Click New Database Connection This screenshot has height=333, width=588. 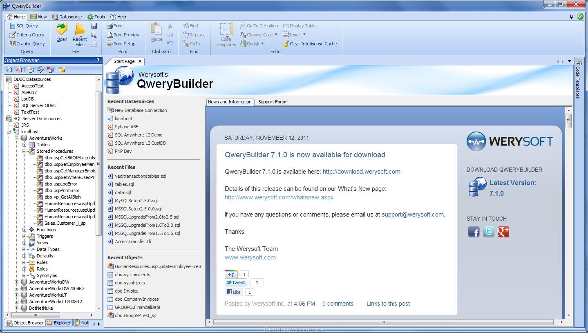[137, 110]
